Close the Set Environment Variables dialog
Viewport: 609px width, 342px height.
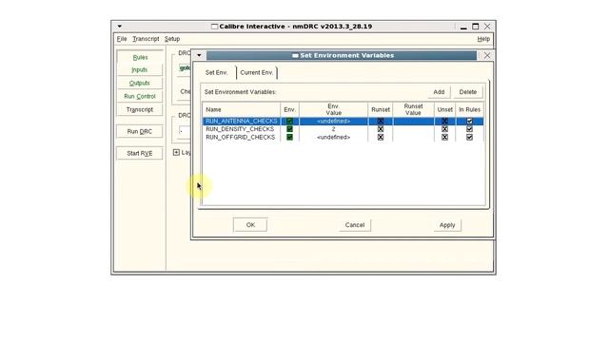487,55
